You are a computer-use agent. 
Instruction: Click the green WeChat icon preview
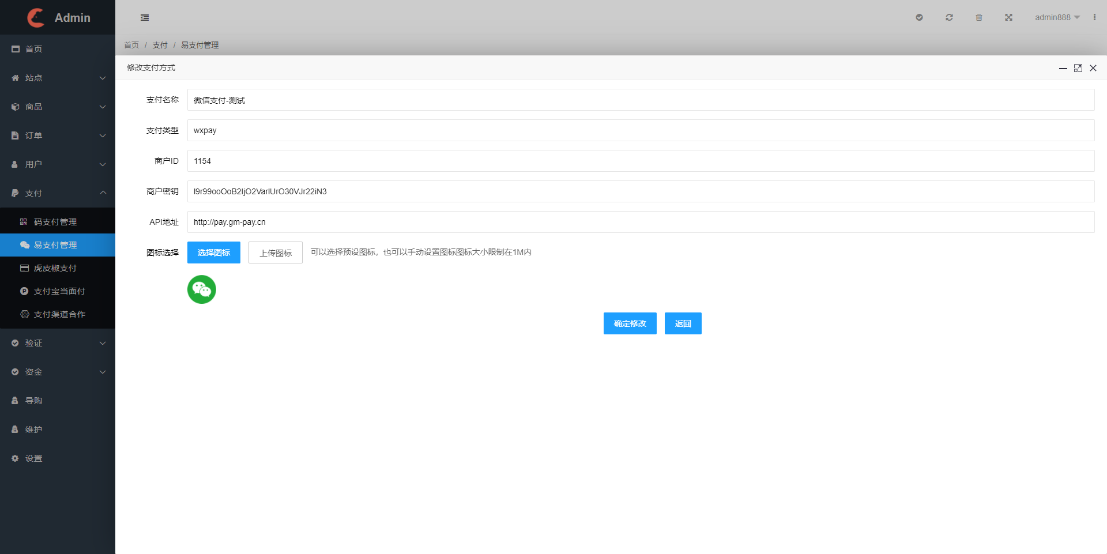pyautogui.click(x=202, y=289)
